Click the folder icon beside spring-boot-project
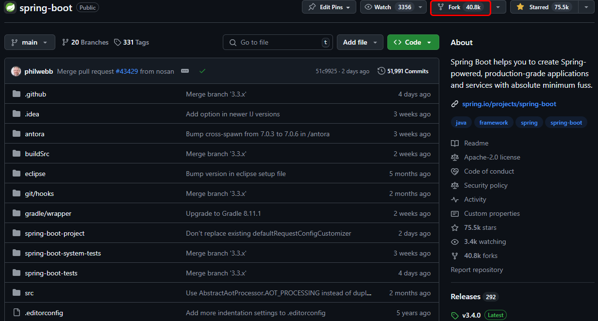598x321 pixels. tap(17, 233)
